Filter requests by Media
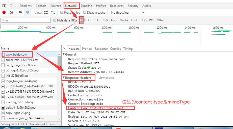 click(x=124, y=20)
